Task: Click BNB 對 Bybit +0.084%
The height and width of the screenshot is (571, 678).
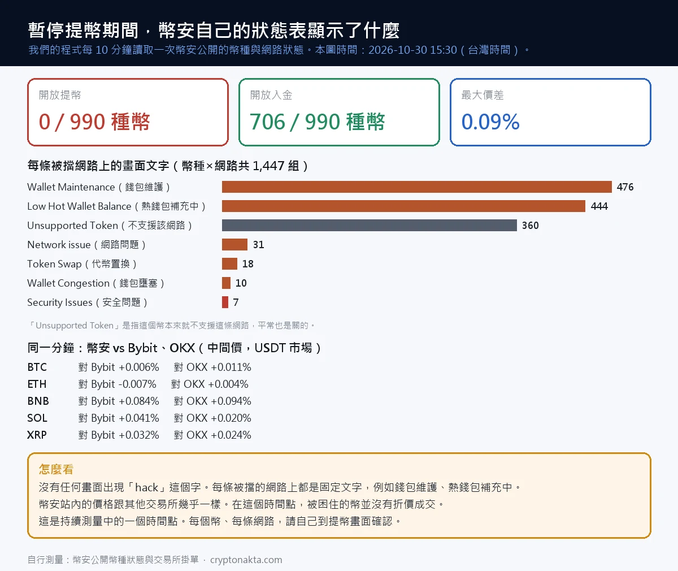Action: point(119,401)
